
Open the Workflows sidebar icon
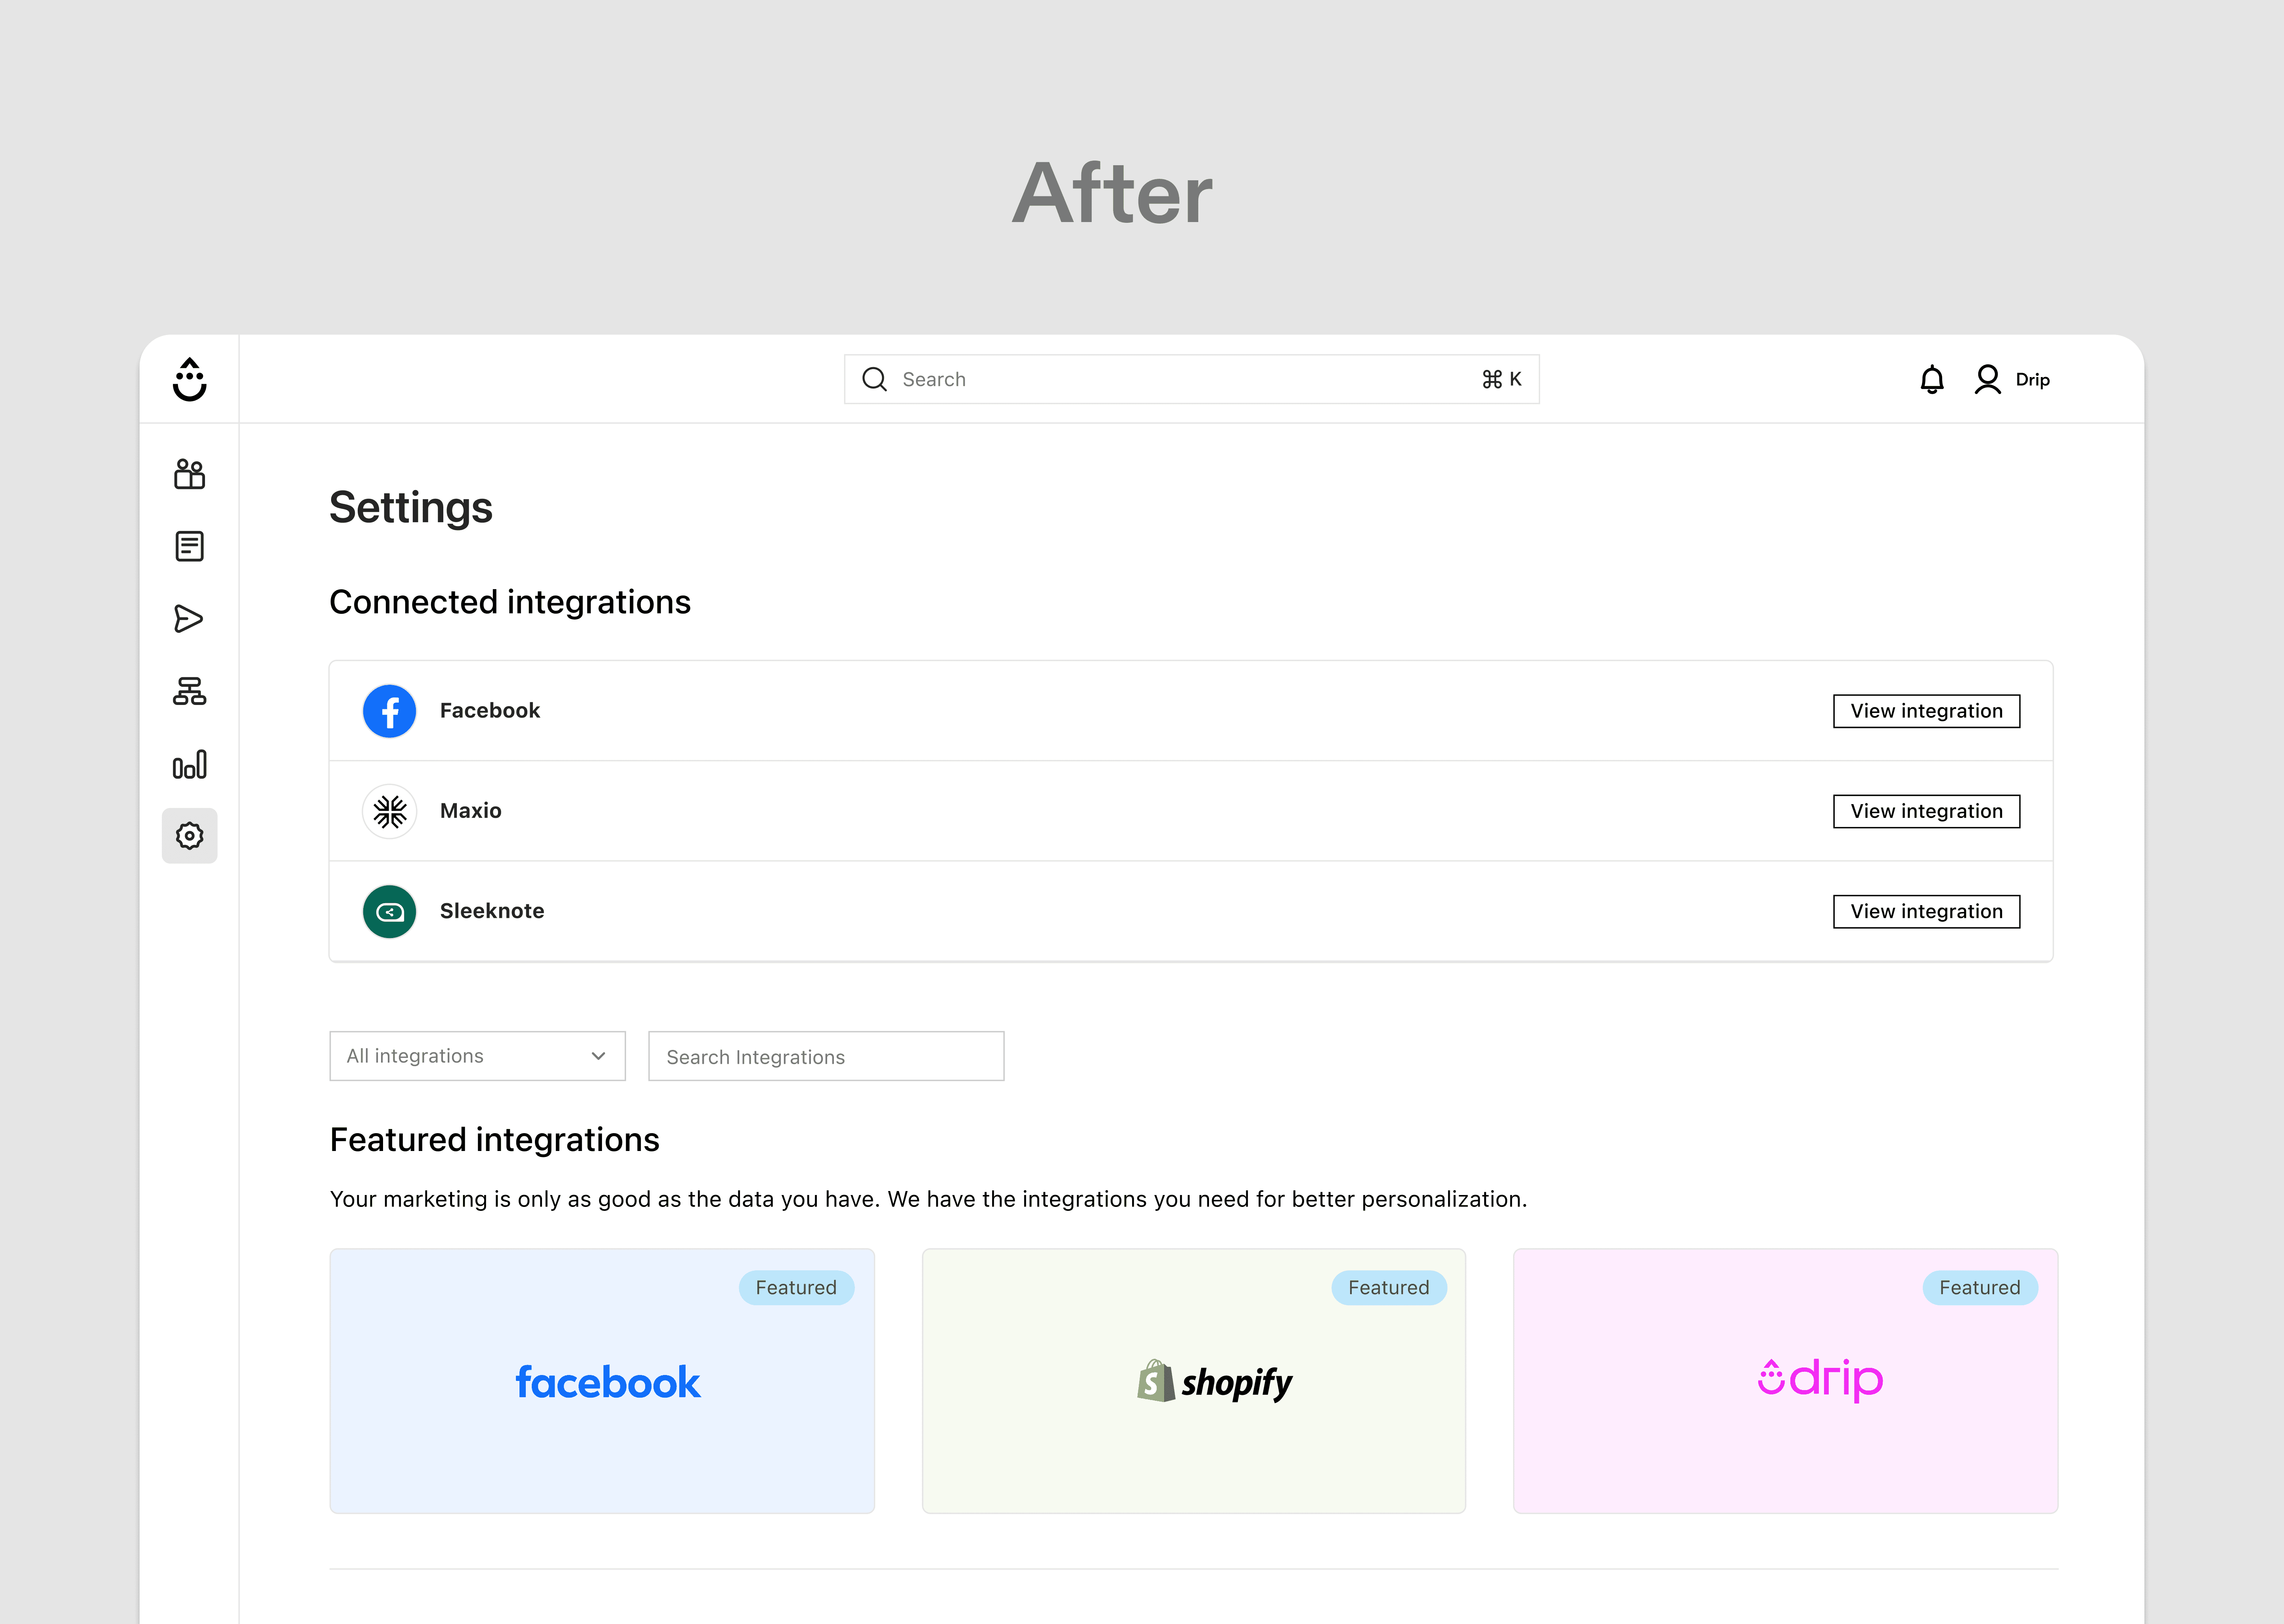[189, 691]
